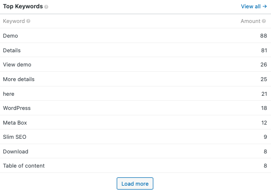Select the Download keyword row
The width and height of the screenshot is (271, 193).
point(136,151)
